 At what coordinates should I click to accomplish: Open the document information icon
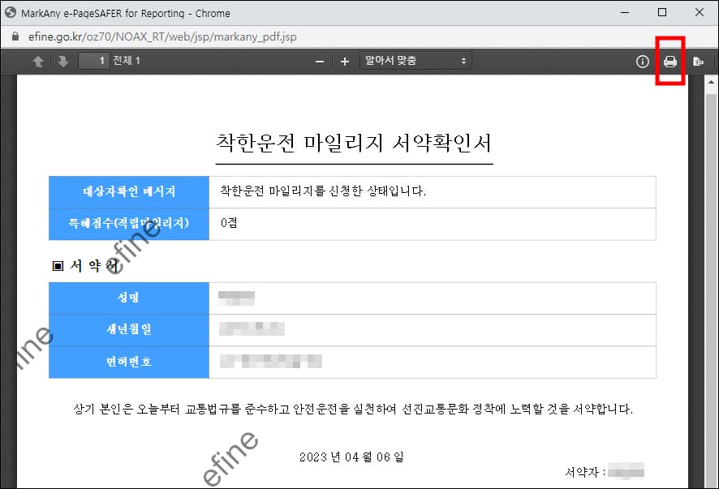[641, 61]
